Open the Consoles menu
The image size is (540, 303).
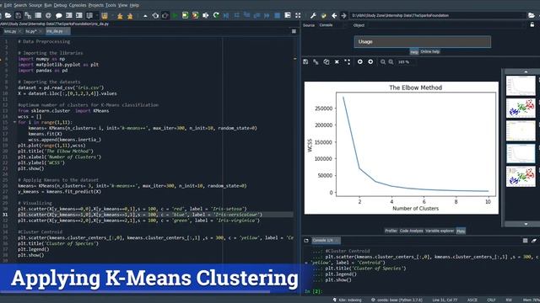(x=78, y=5)
